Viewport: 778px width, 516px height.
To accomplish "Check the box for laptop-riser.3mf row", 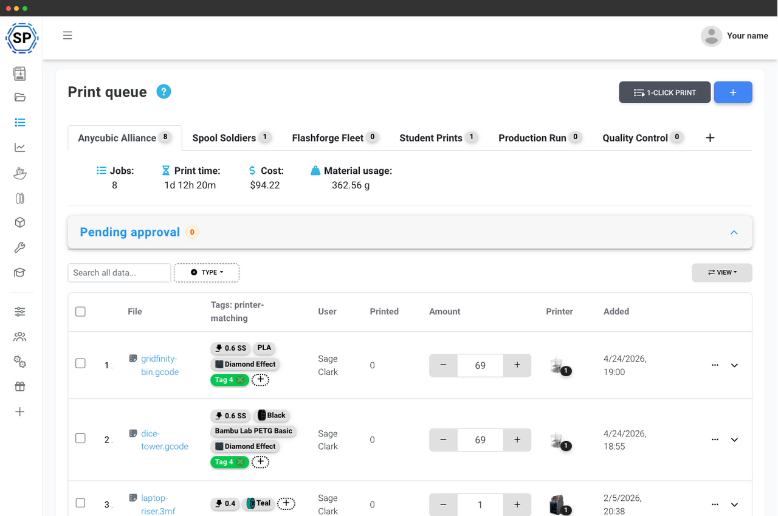I will pos(80,503).
